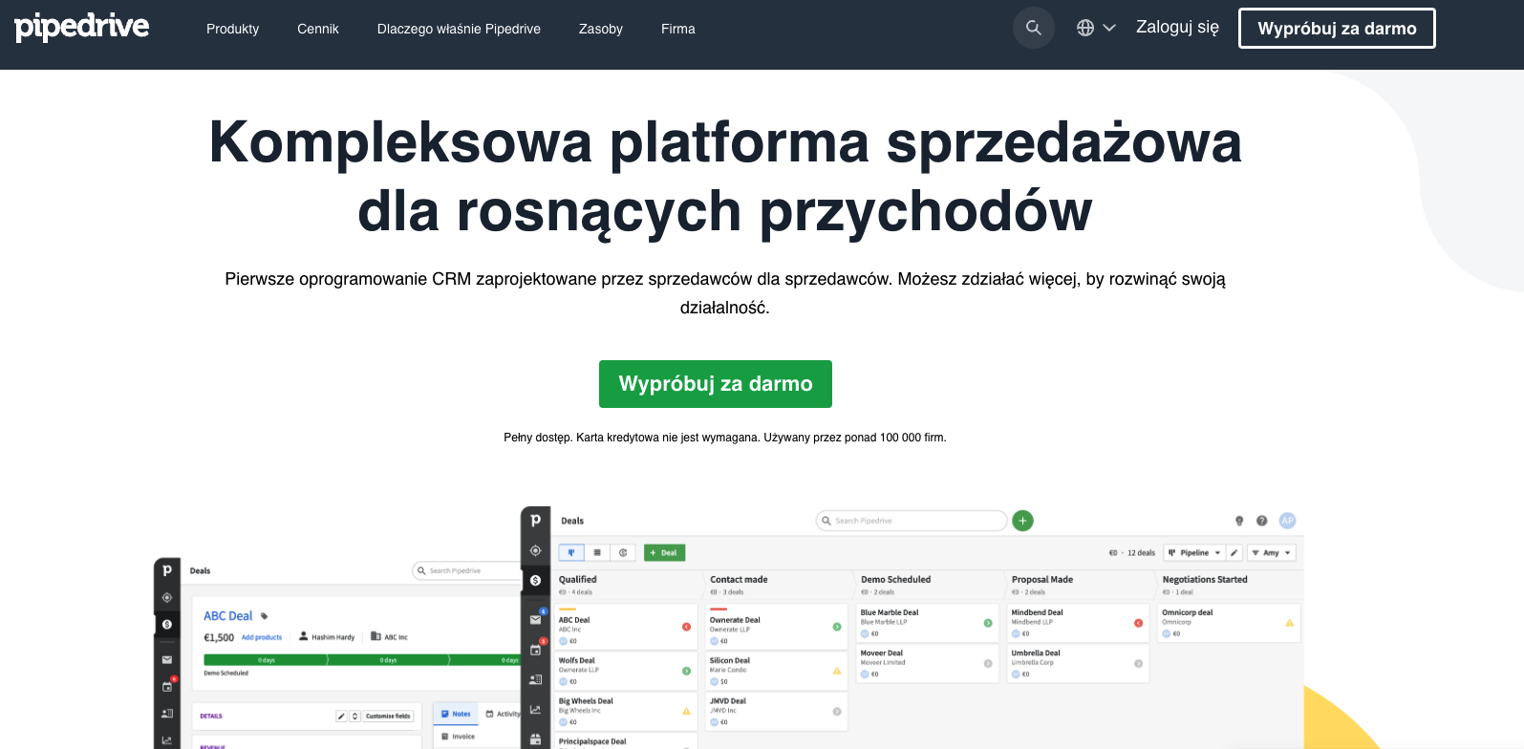The image size is (1524, 749).
Task: Click Search Pipedrive field in pipeline board window
Action: click(x=912, y=521)
